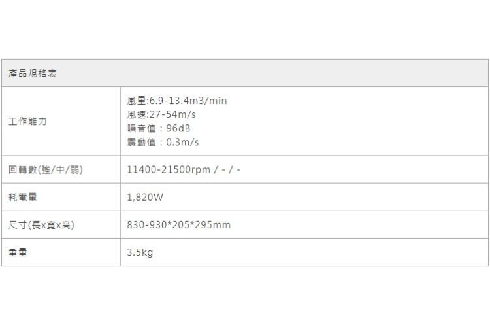Select the 1,820W power value
Image resolution: width=490 pixels, height=327 pixels.
[145, 198]
